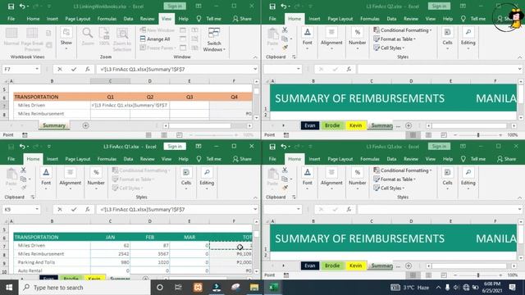Viewport: 525px width, 295px height.
Task: Click cell Parking And Tolls in FinAcc Q1
Action: (52, 262)
